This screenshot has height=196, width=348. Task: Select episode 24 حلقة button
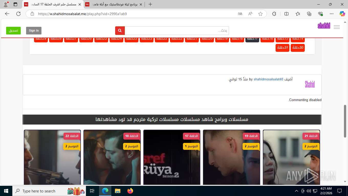coord(116,39)
